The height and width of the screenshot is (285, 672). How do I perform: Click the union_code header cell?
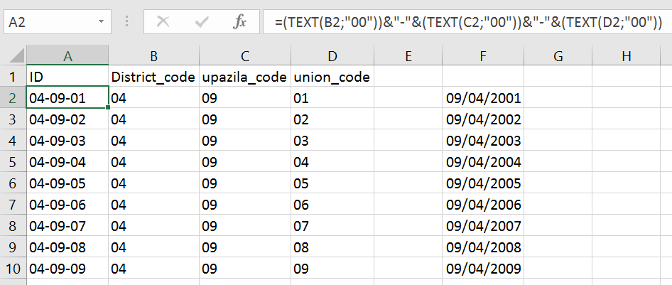(x=332, y=77)
